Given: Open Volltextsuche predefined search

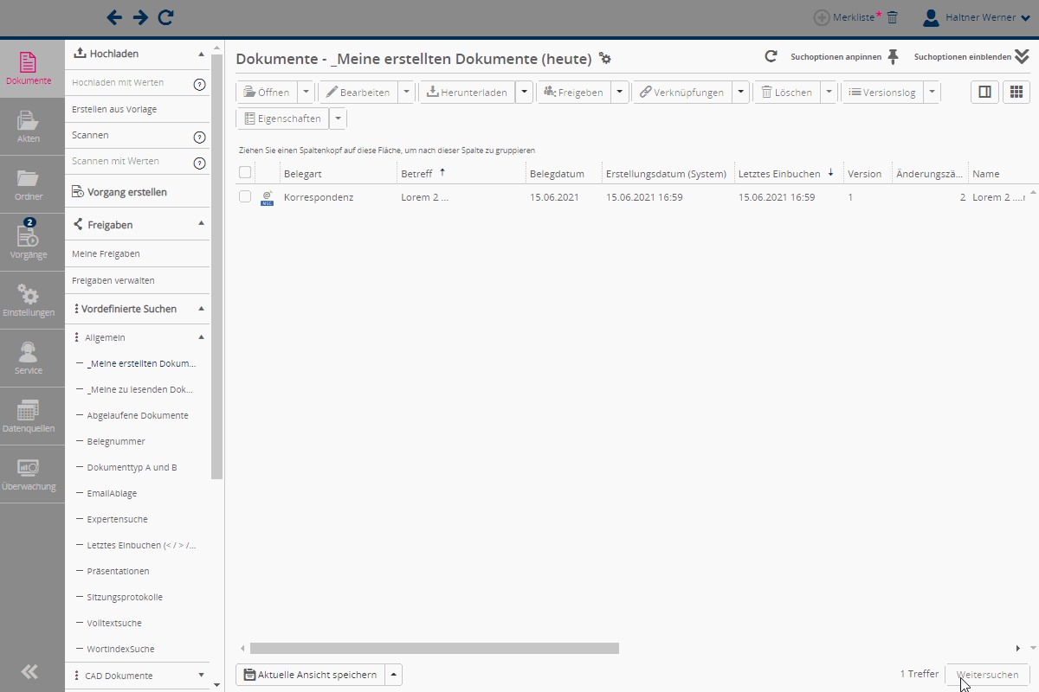Looking at the screenshot, I should point(114,624).
